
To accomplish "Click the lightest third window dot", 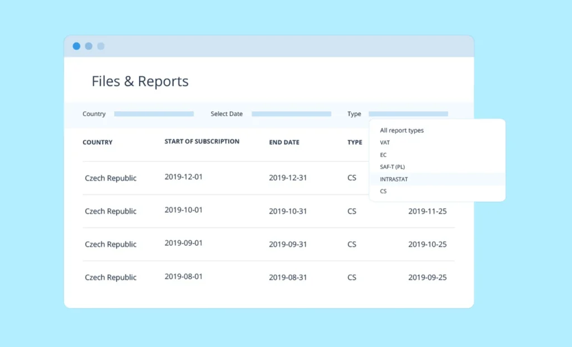I will (x=101, y=46).
